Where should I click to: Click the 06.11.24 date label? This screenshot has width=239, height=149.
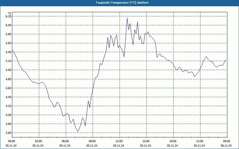coord(226,146)
